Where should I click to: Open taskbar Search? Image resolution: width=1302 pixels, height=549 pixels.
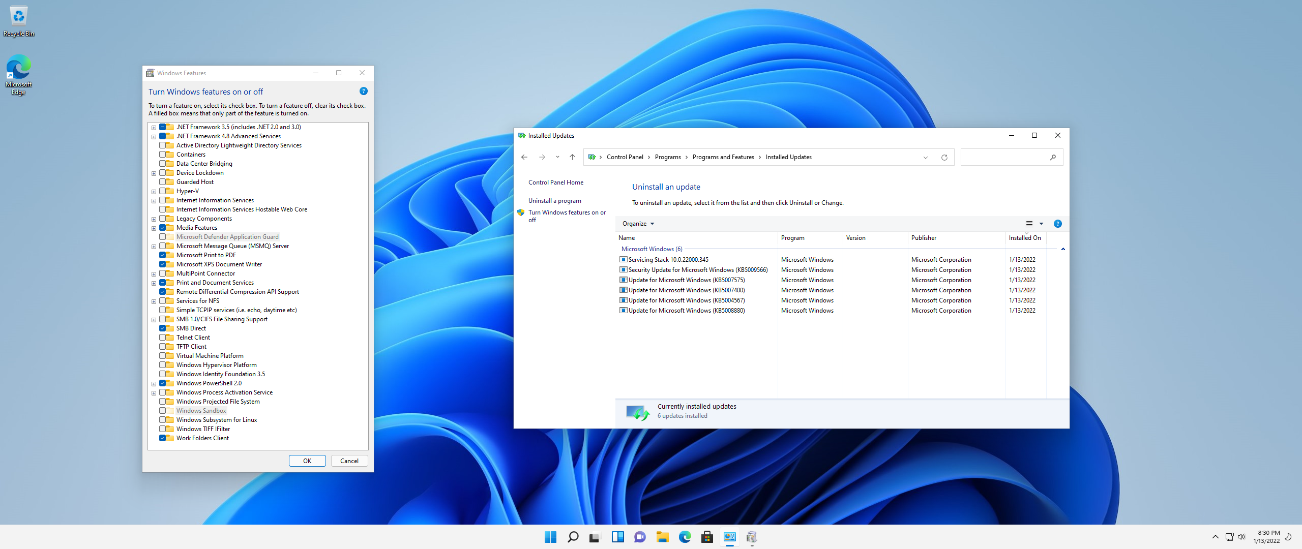pyautogui.click(x=573, y=537)
